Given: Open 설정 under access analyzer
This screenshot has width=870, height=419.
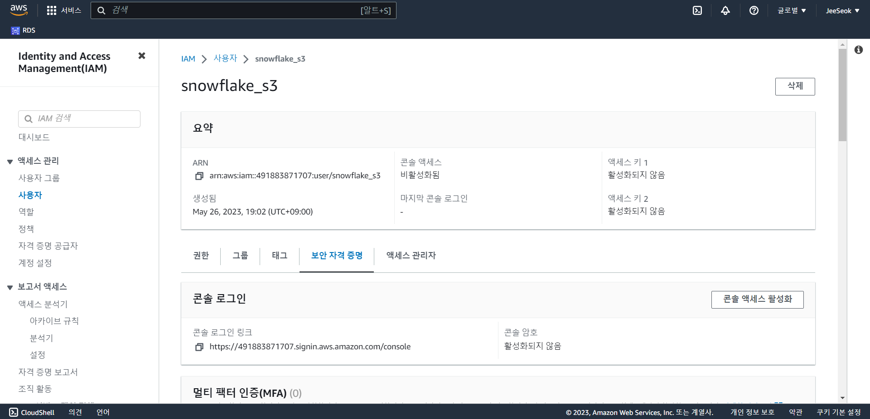Looking at the screenshot, I should (37, 355).
